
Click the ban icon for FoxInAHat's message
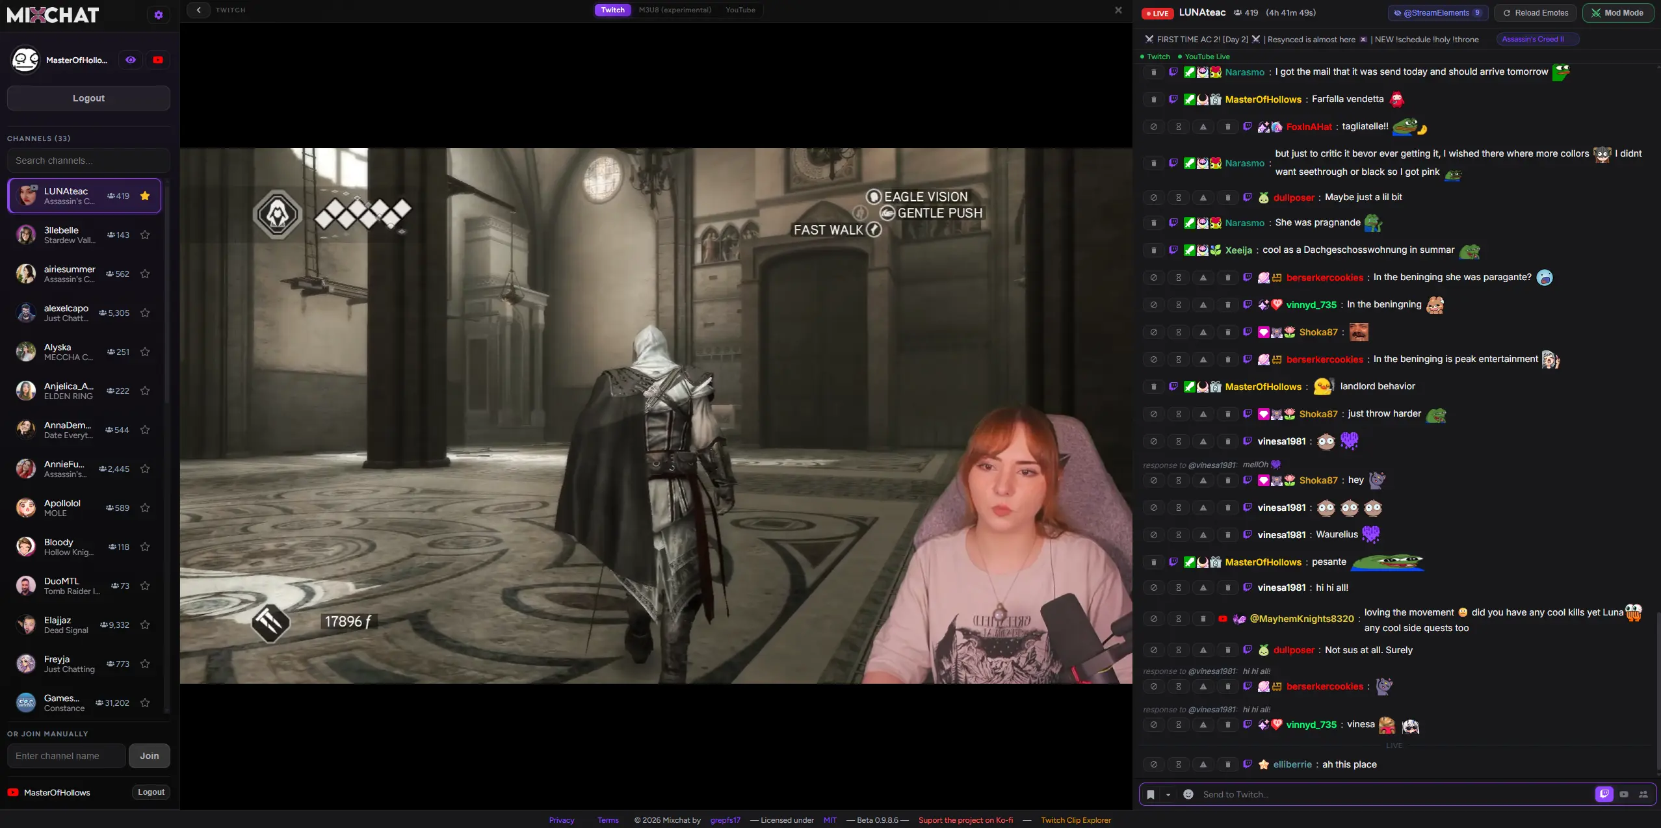tap(1154, 127)
